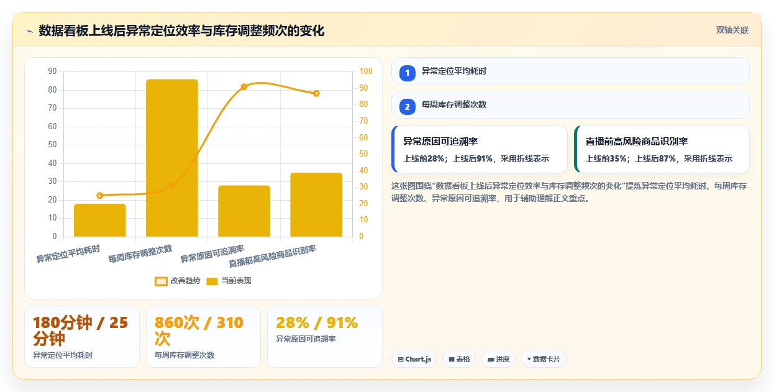Image resolution: width=774 pixels, height=392 pixels.
Task: Click left axis value 90
Action: (x=52, y=71)
